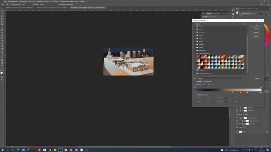This screenshot has width=271, height=152.
Task: Toggle the show sampling ring checkbox
Action: [x=60, y=4]
